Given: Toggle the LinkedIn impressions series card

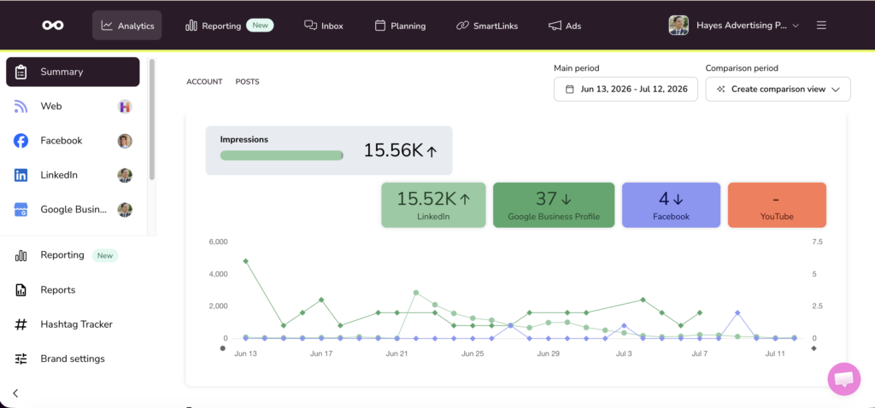Looking at the screenshot, I should coord(433,205).
